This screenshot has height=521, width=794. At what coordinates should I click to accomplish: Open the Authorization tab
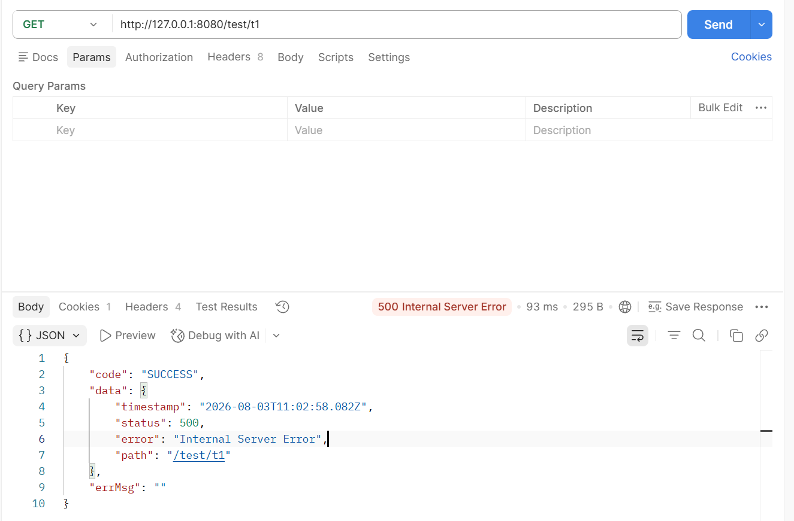[x=159, y=57]
